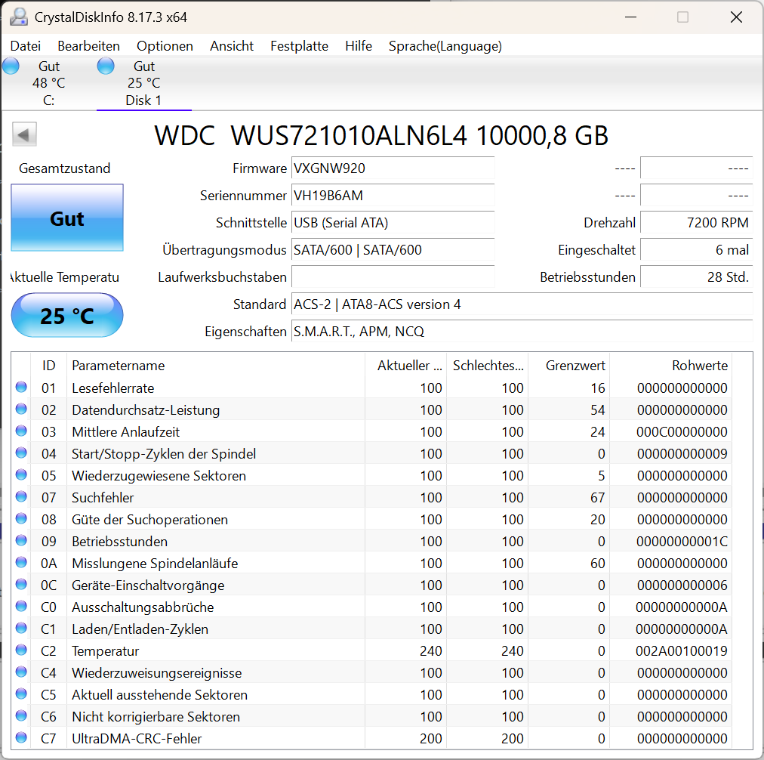Click status dot for Geräte-Einschaltvorgänge

tap(21, 584)
